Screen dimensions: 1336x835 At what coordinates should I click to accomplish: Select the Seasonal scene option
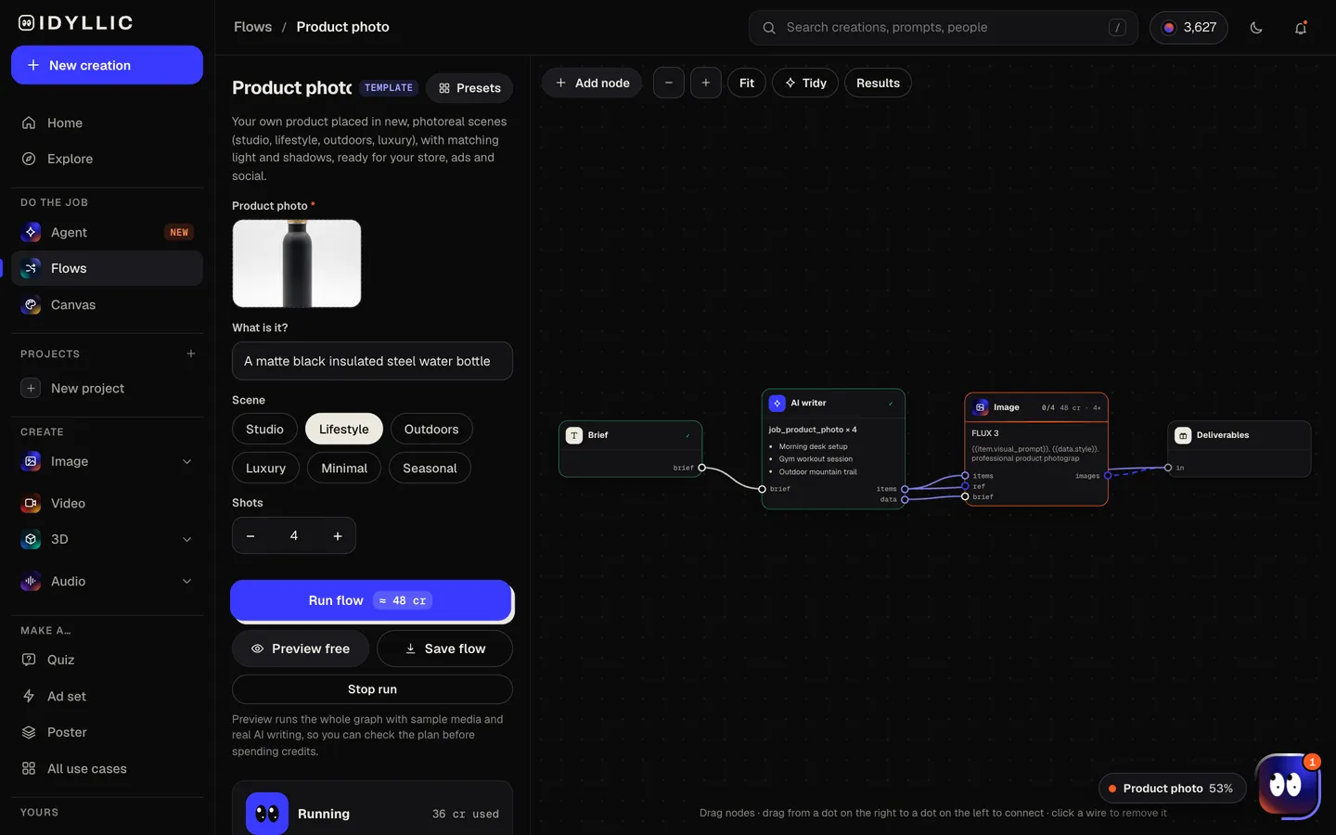pyautogui.click(x=430, y=468)
